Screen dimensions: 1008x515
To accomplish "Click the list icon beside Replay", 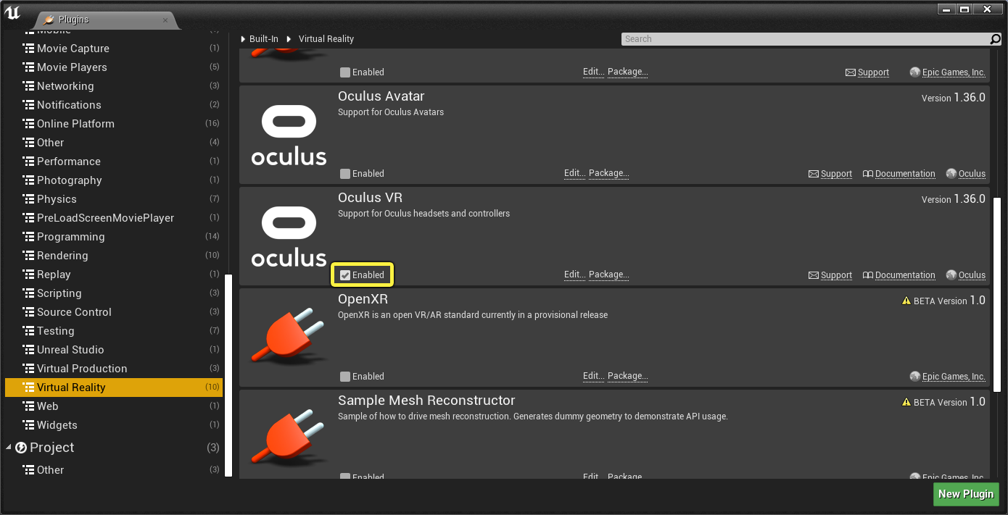I will tap(28, 275).
